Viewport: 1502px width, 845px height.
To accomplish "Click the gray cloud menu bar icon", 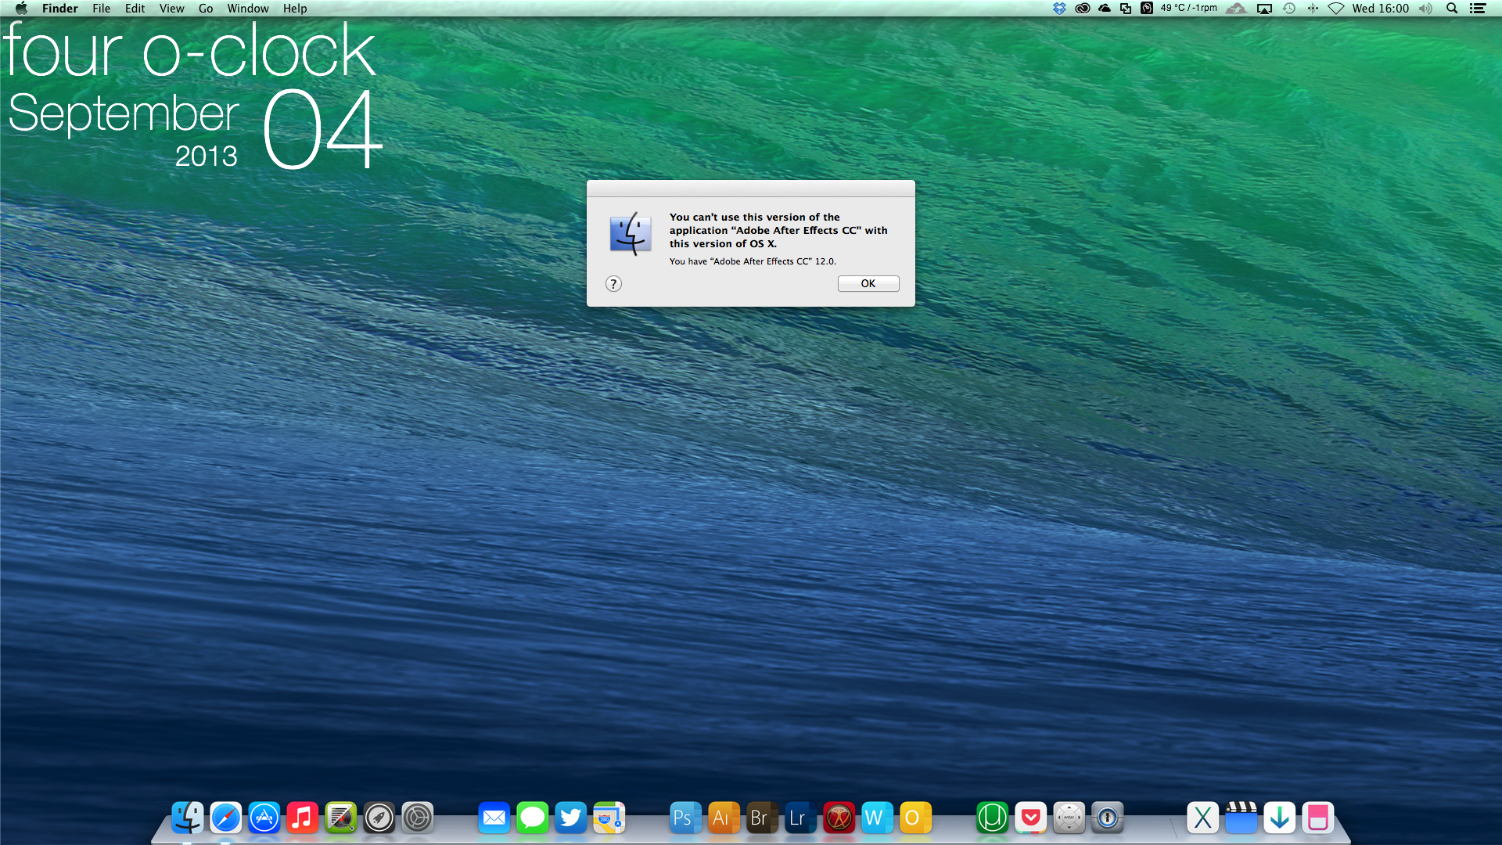I will 1236,9.
